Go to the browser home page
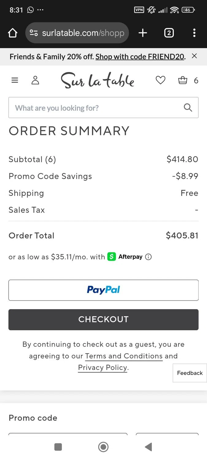Viewport: 207px width, 460px height. (13, 33)
